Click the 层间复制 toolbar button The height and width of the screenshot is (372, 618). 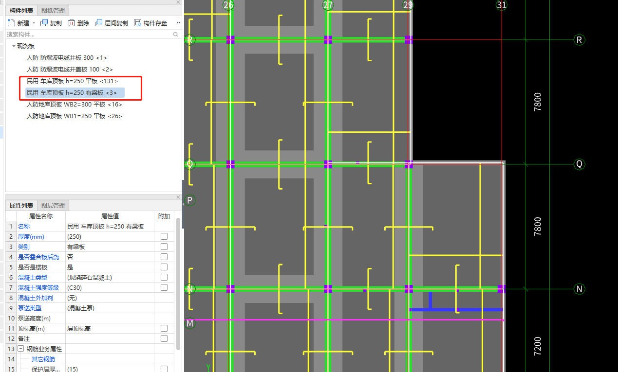click(112, 23)
